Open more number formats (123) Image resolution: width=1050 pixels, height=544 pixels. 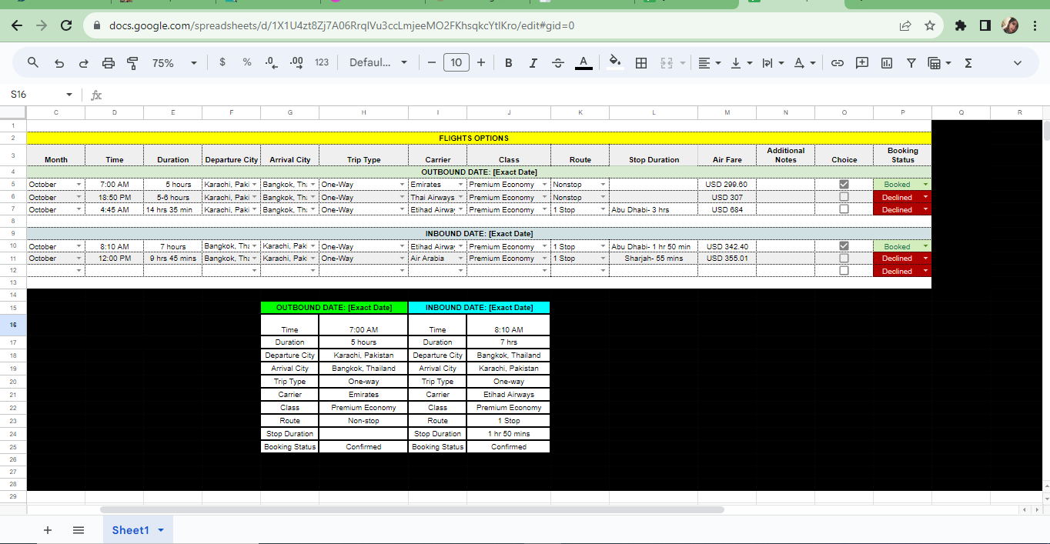[x=322, y=62]
